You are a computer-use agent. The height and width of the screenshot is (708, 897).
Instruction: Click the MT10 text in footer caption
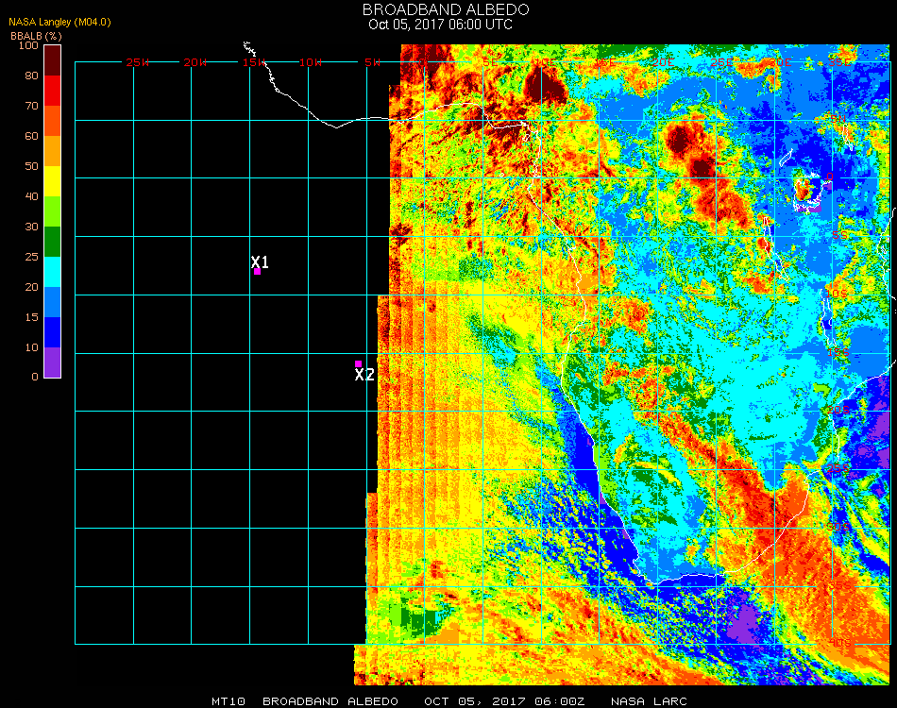pyautogui.click(x=229, y=701)
